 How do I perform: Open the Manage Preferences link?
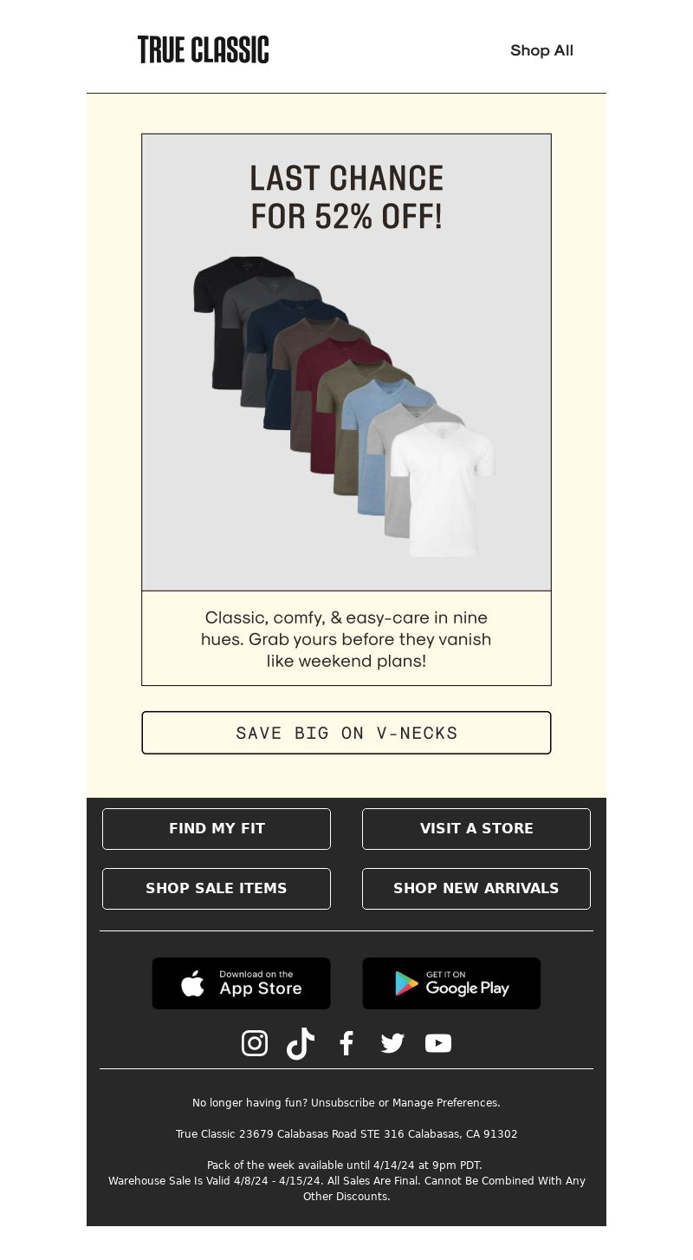coord(446,1103)
